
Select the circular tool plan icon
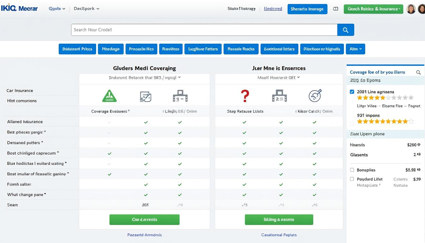(315, 96)
